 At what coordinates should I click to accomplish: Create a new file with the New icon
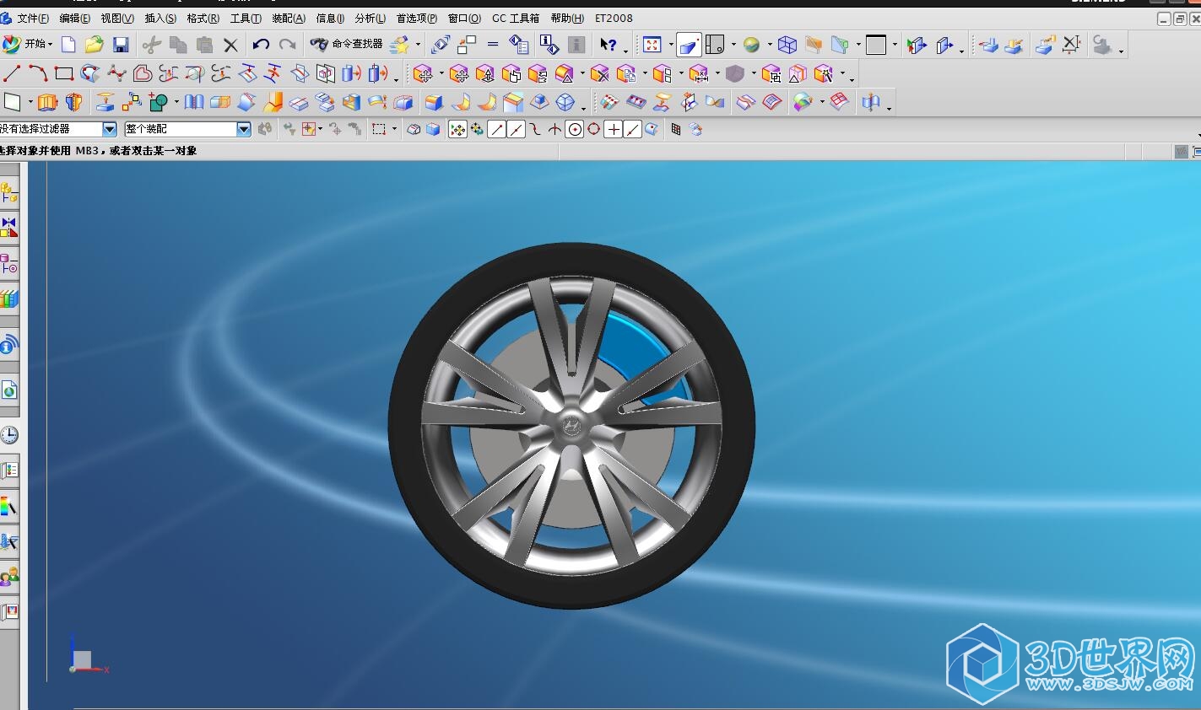68,45
